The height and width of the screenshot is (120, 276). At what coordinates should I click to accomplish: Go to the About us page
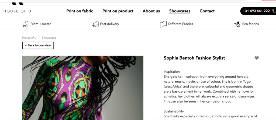pos(151,11)
